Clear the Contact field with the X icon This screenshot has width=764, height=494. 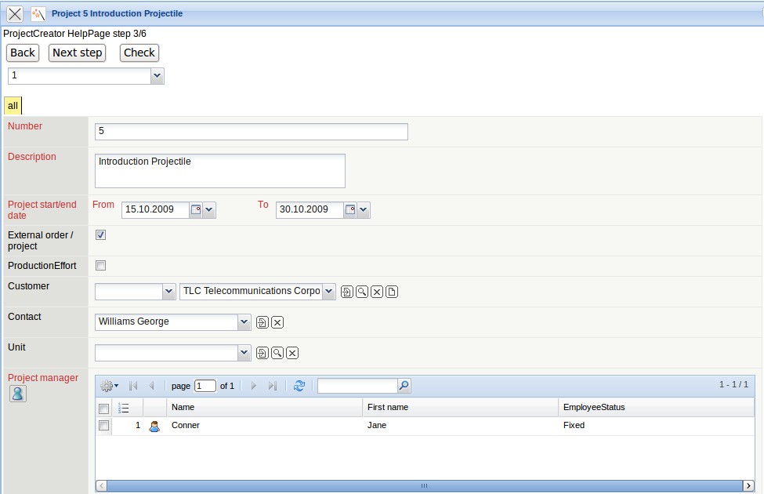click(x=277, y=322)
